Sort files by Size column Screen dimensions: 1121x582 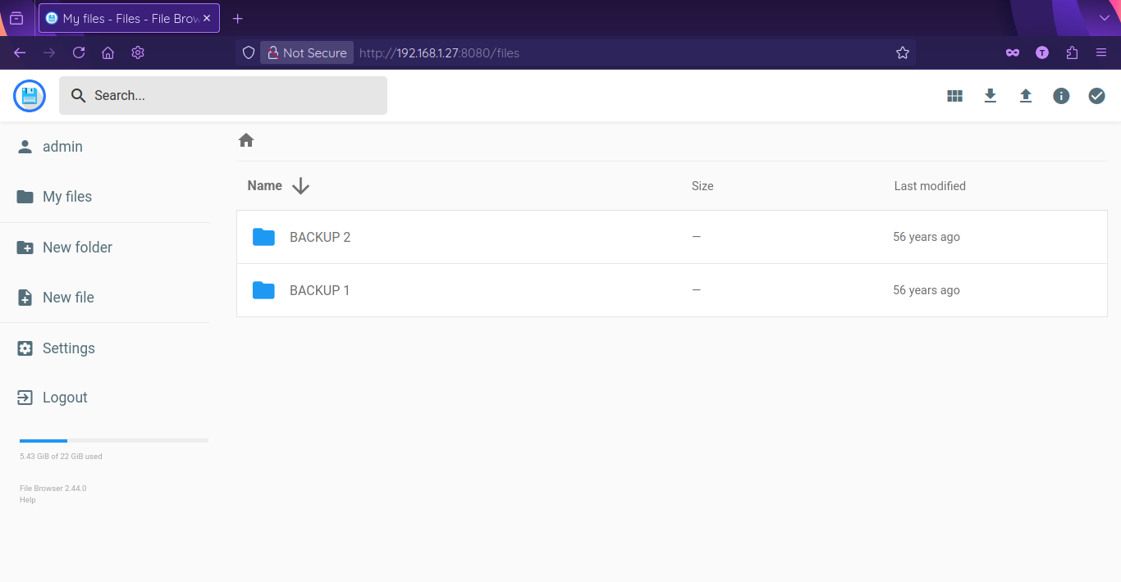(702, 186)
